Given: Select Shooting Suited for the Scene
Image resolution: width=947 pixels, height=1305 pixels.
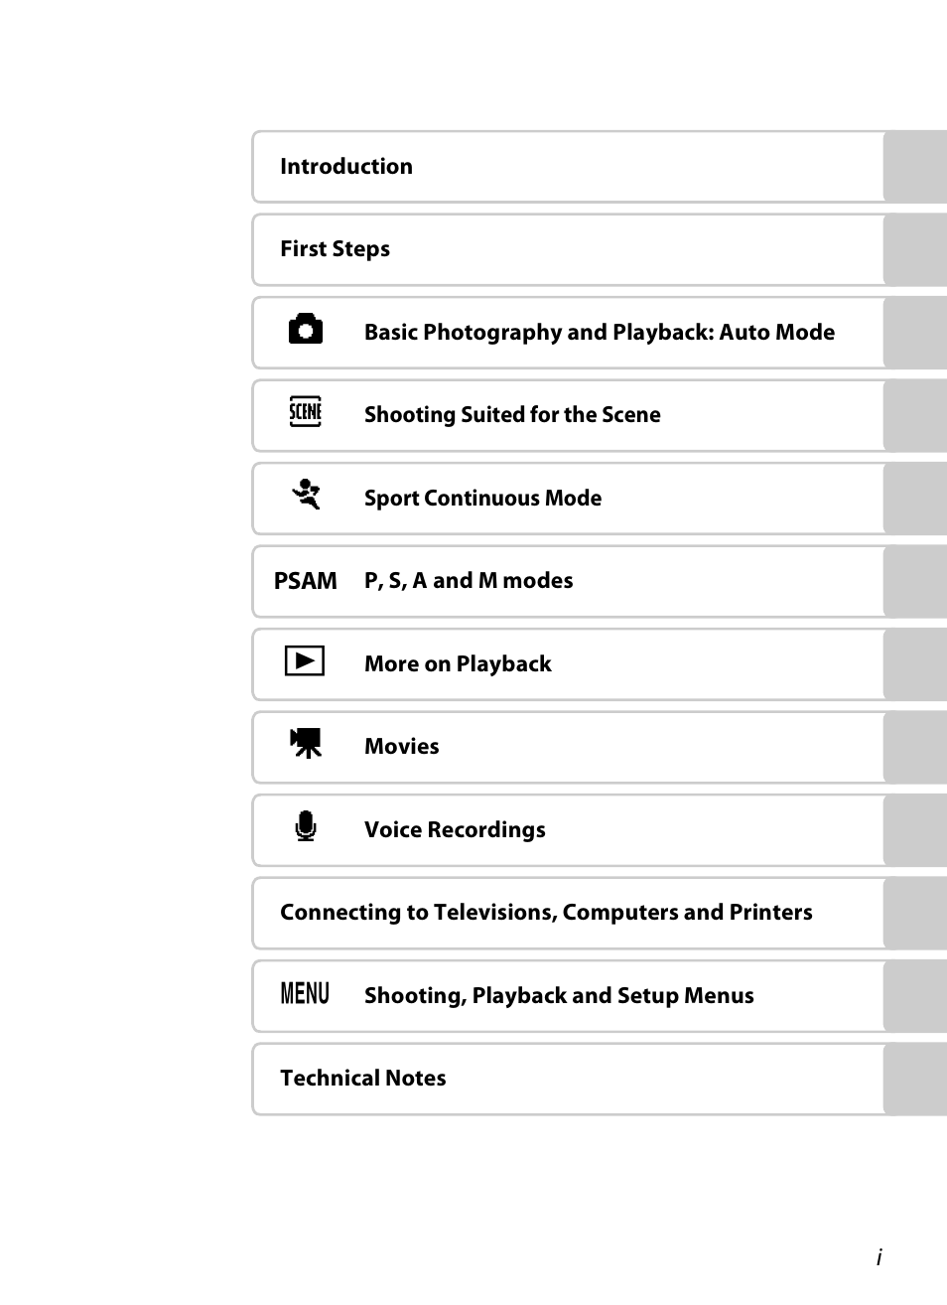Looking at the screenshot, I should click(x=512, y=415).
